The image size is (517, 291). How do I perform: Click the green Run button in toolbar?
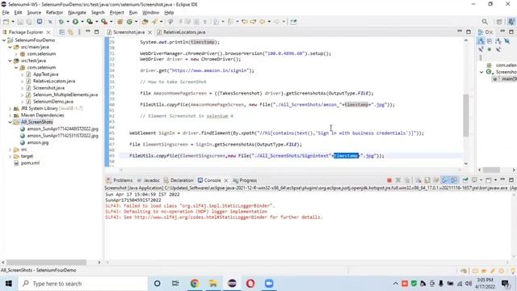pos(75,22)
